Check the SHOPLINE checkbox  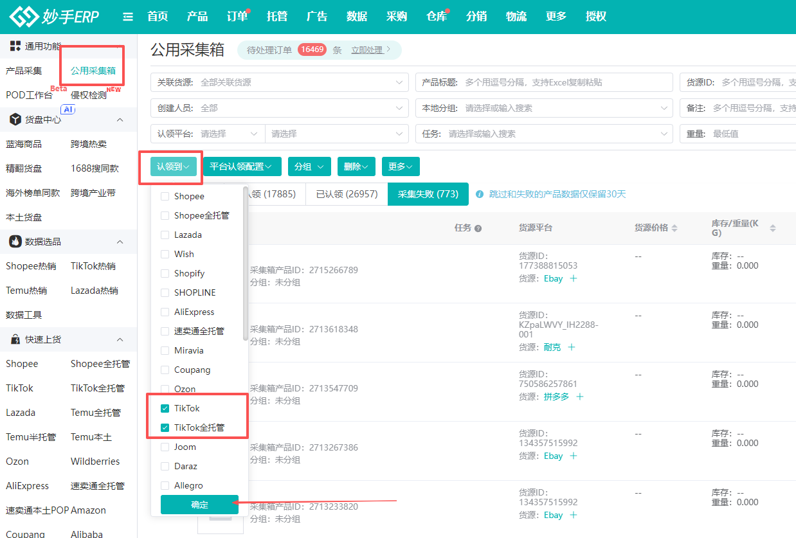pyautogui.click(x=165, y=292)
